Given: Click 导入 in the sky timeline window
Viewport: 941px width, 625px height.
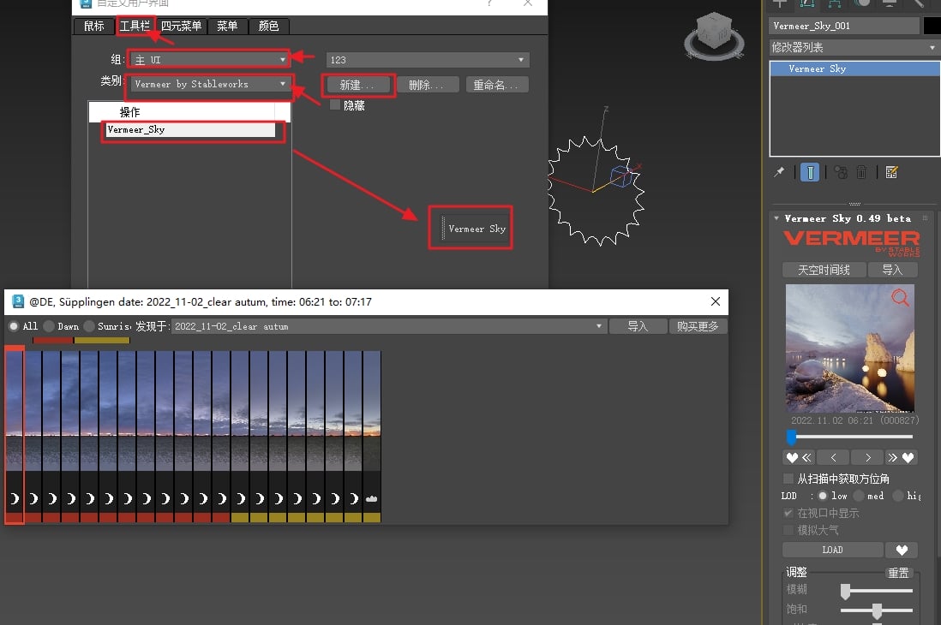Looking at the screenshot, I should [638, 326].
